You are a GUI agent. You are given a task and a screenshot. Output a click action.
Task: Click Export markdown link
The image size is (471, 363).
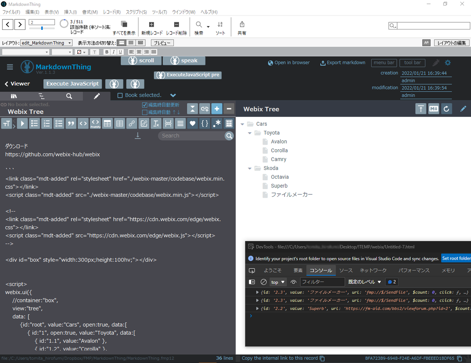tap(343, 63)
